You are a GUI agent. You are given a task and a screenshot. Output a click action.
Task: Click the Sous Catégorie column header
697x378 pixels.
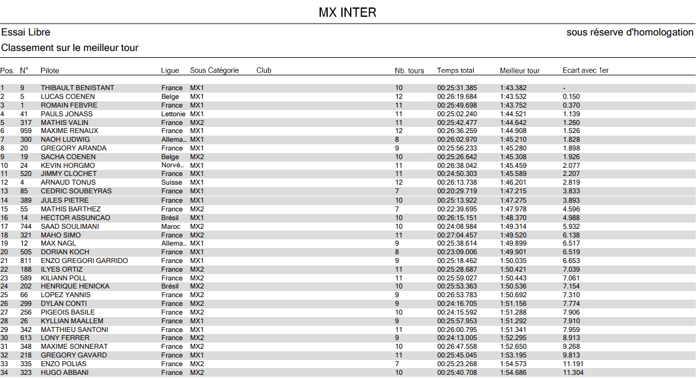pos(215,71)
